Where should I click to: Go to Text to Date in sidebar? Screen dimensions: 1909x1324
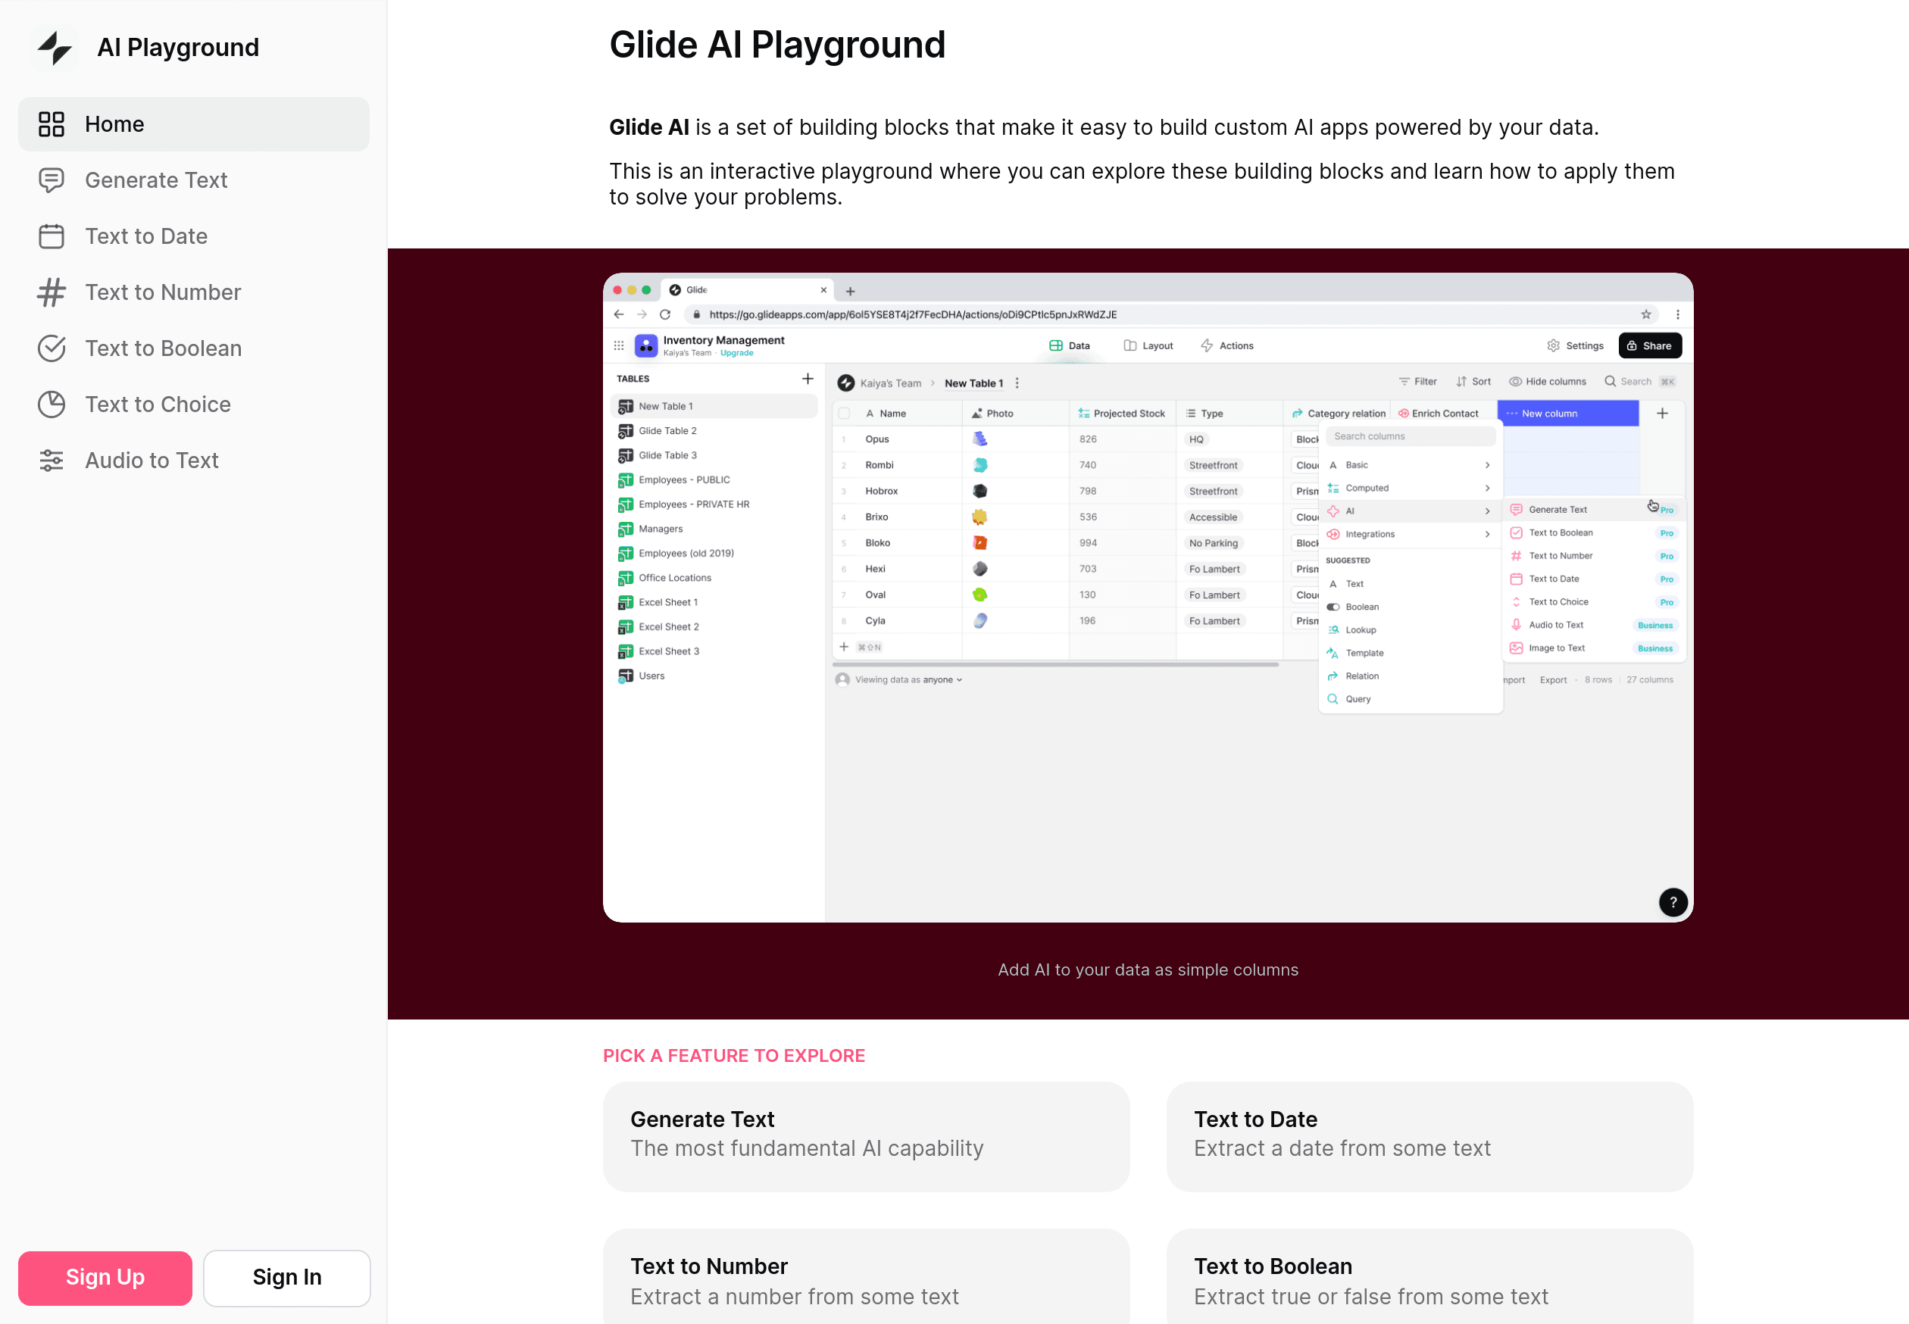coord(193,236)
